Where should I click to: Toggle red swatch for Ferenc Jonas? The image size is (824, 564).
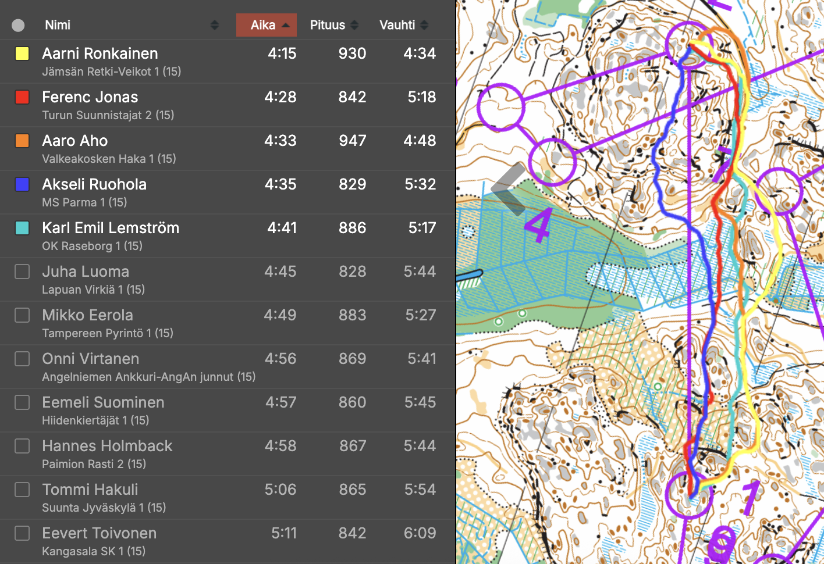coord(22,97)
